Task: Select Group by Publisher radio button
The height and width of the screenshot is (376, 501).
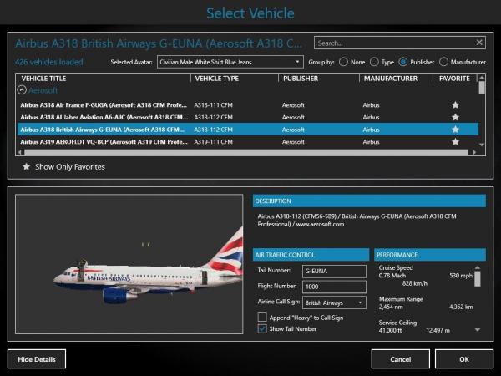Action: (403, 62)
